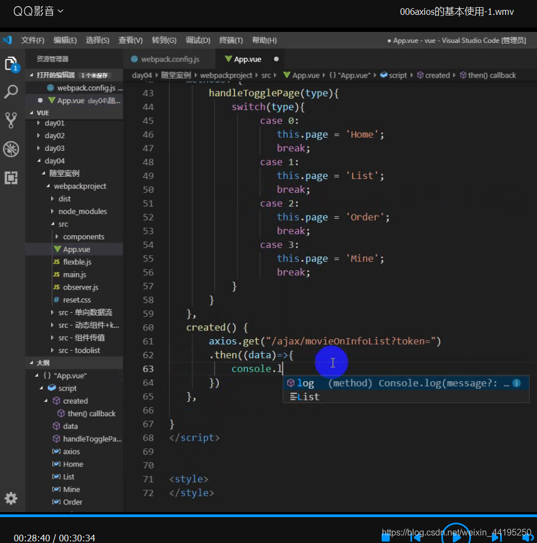Click the Vue icon of App.vue in tree
537x543 pixels.
(57, 249)
